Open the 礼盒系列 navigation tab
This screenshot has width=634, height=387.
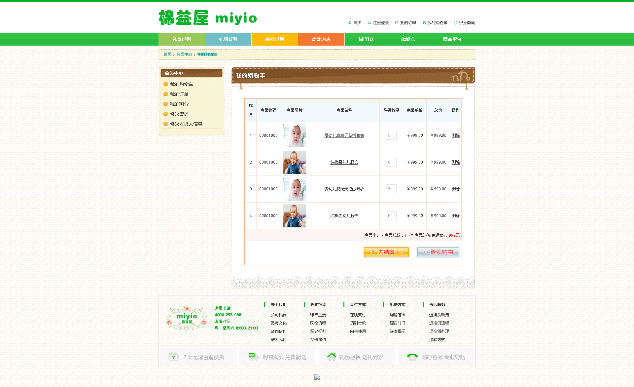182,39
